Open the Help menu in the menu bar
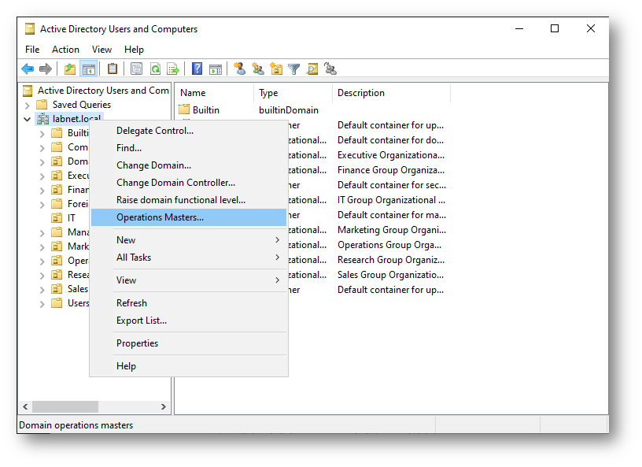Viewport: 642px width, 467px height. tap(134, 50)
